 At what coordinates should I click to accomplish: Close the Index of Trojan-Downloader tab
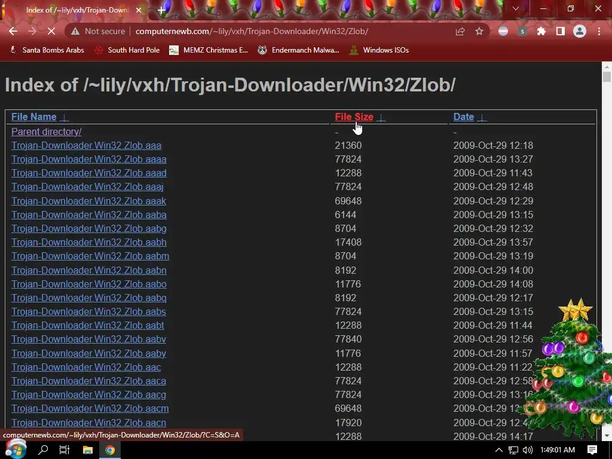[139, 10]
